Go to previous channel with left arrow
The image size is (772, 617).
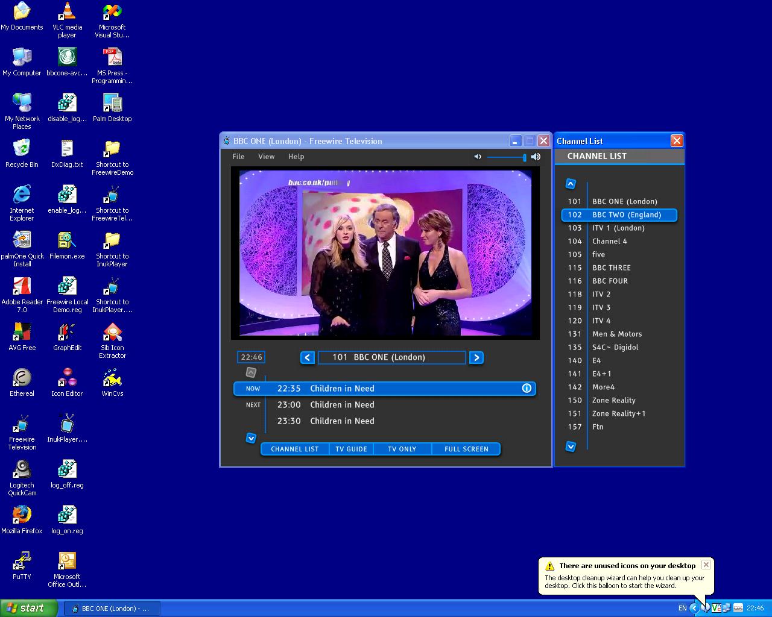[308, 357]
